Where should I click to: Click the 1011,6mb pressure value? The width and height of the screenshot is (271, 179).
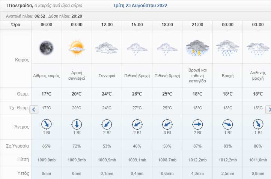pyautogui.click(x=258, y=160)
